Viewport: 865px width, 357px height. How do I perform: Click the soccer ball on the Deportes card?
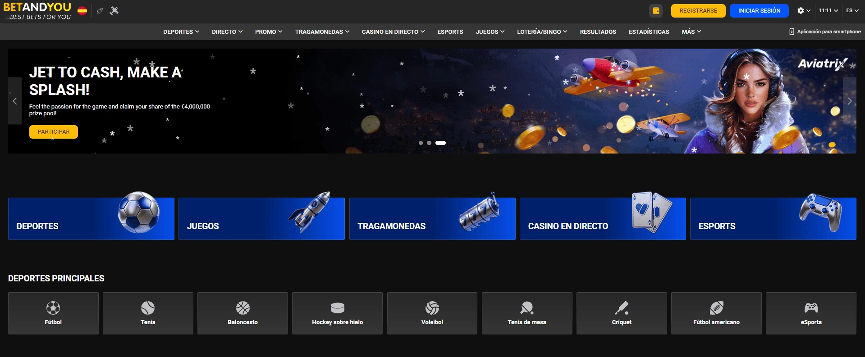click(139, 212)
